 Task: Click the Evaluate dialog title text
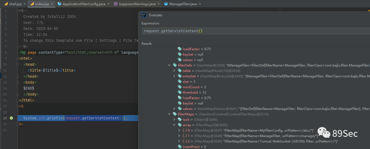(156, 15)
